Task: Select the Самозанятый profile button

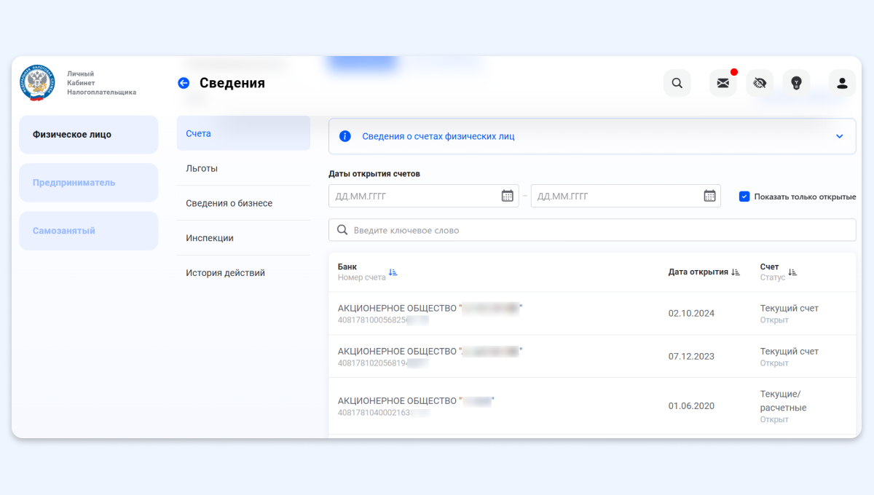Action: point(88,231)
